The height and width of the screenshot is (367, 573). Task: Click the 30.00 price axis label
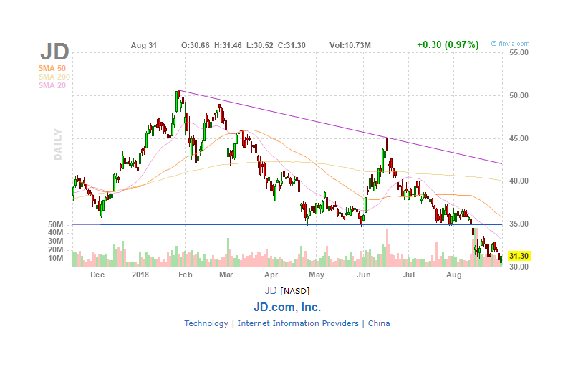[x=519, y=267]
